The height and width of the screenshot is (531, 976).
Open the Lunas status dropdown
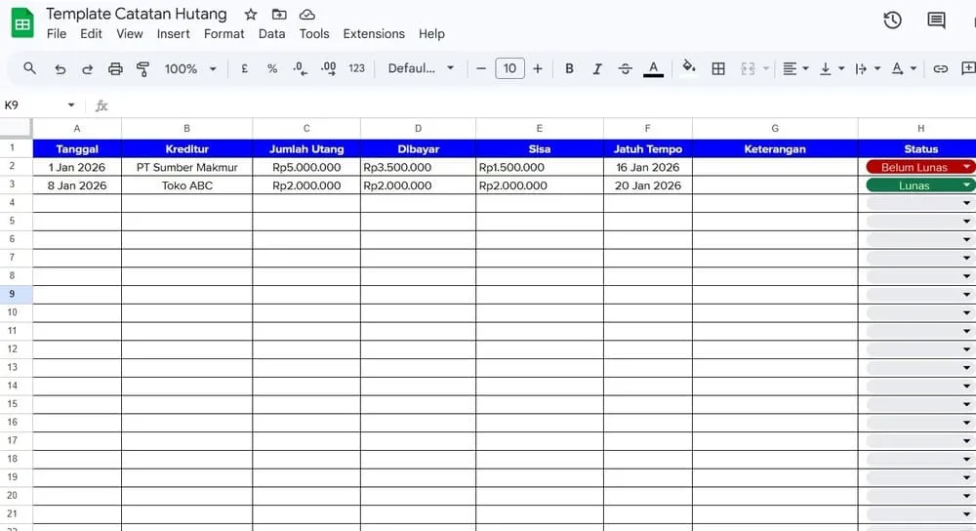pos(966,184)
